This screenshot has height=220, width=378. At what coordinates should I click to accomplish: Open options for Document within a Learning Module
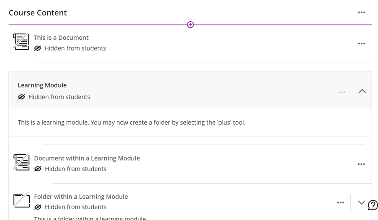click(361, 164)
